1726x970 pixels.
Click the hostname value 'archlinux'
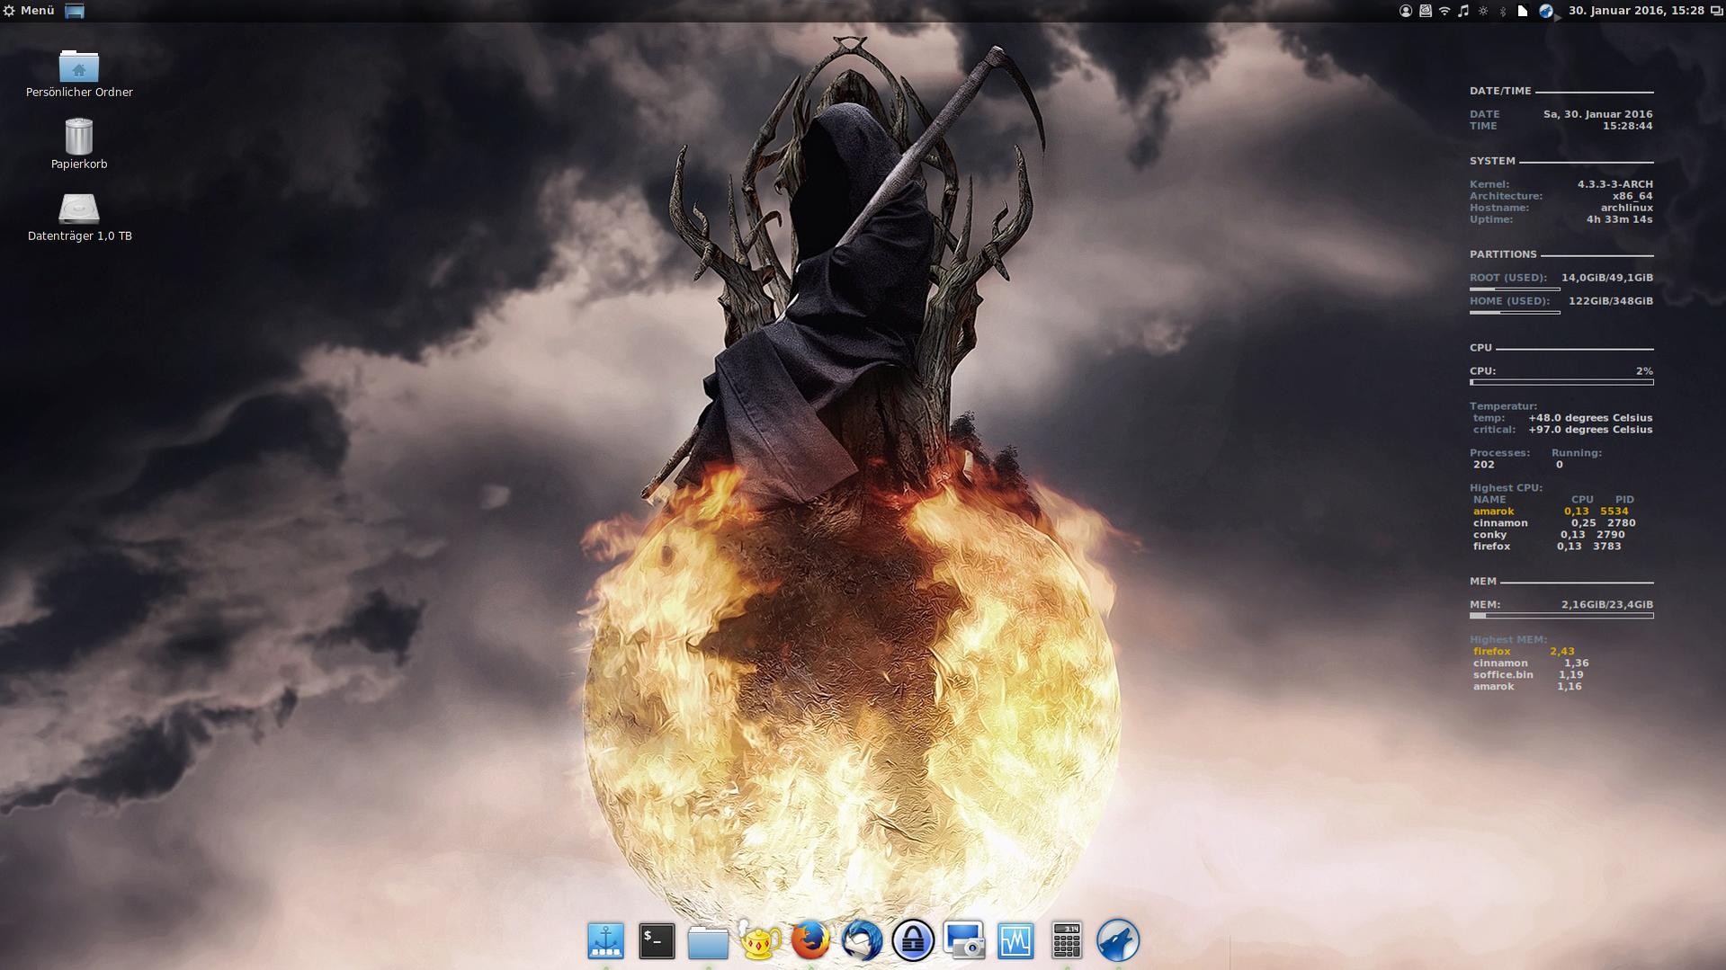pyautogui.click(x=1626, y=208)
